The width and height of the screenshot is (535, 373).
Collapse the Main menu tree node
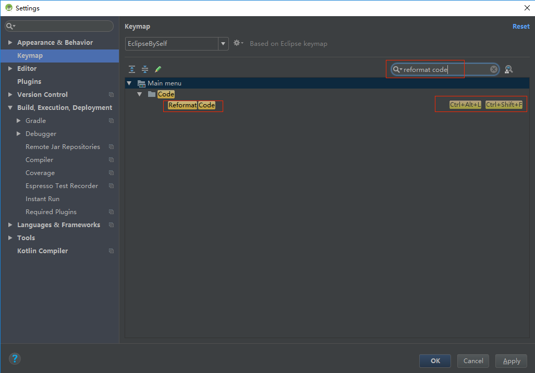coord(129,83)
